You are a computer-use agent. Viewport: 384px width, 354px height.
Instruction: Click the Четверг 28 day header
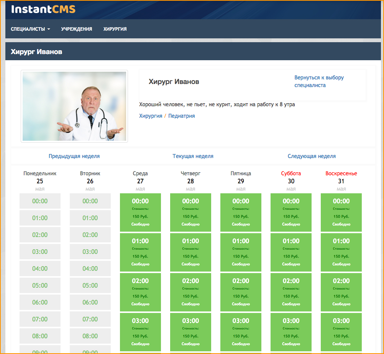click(x=190, y=181)
